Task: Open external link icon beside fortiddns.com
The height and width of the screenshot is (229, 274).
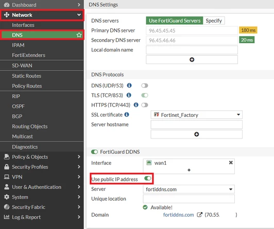Action: tap(199, 215)
